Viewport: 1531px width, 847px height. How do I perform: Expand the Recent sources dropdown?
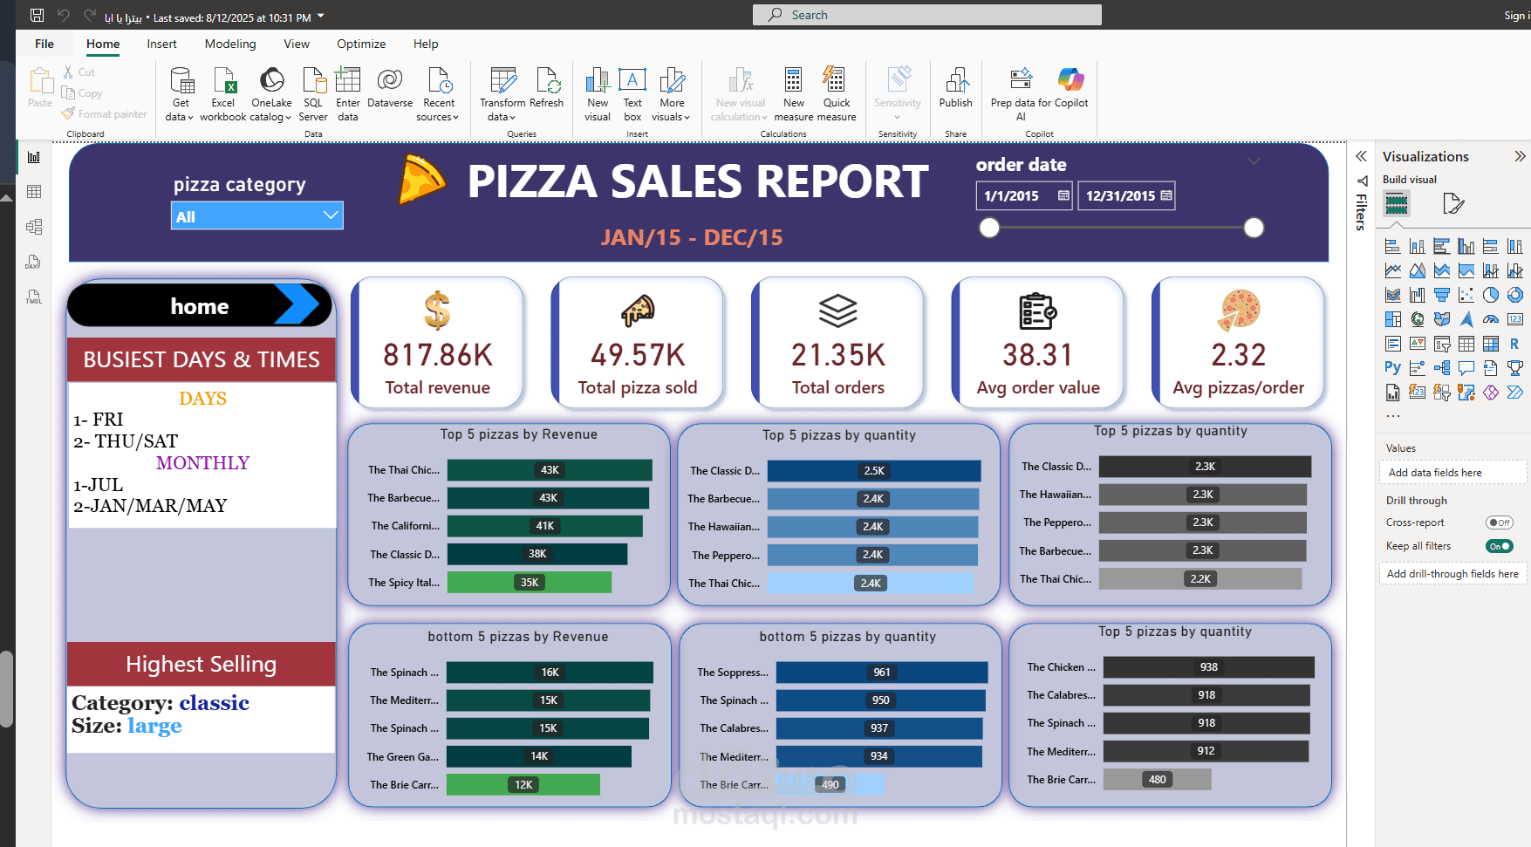(439, 94)
